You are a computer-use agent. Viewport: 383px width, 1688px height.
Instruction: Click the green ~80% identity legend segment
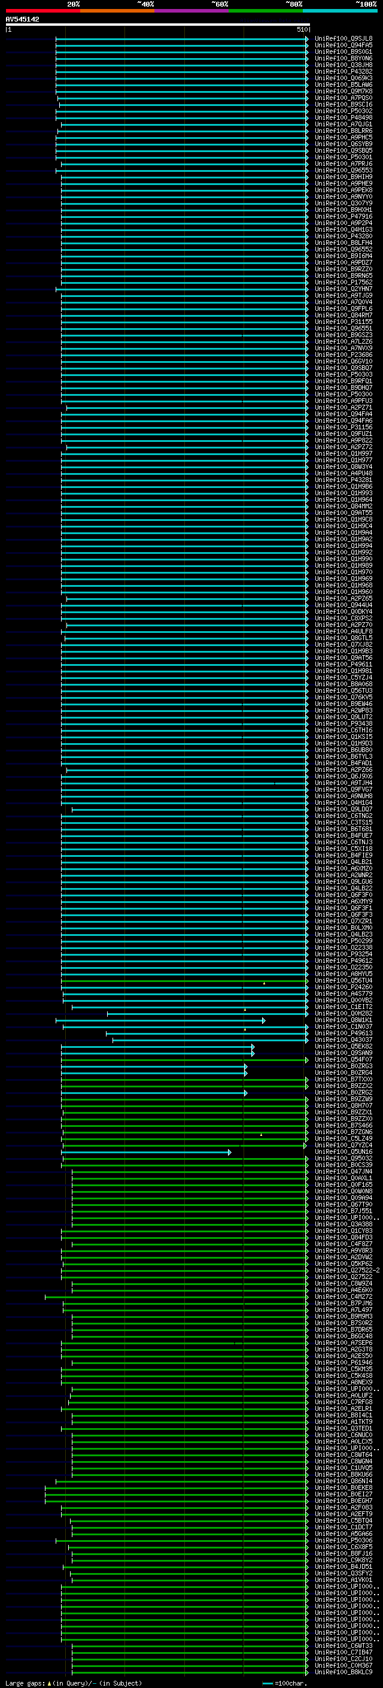266,11
